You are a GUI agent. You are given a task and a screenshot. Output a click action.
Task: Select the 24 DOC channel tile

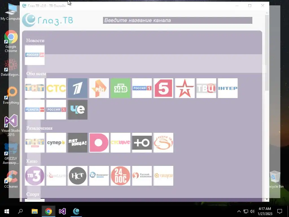pos(120,176)
